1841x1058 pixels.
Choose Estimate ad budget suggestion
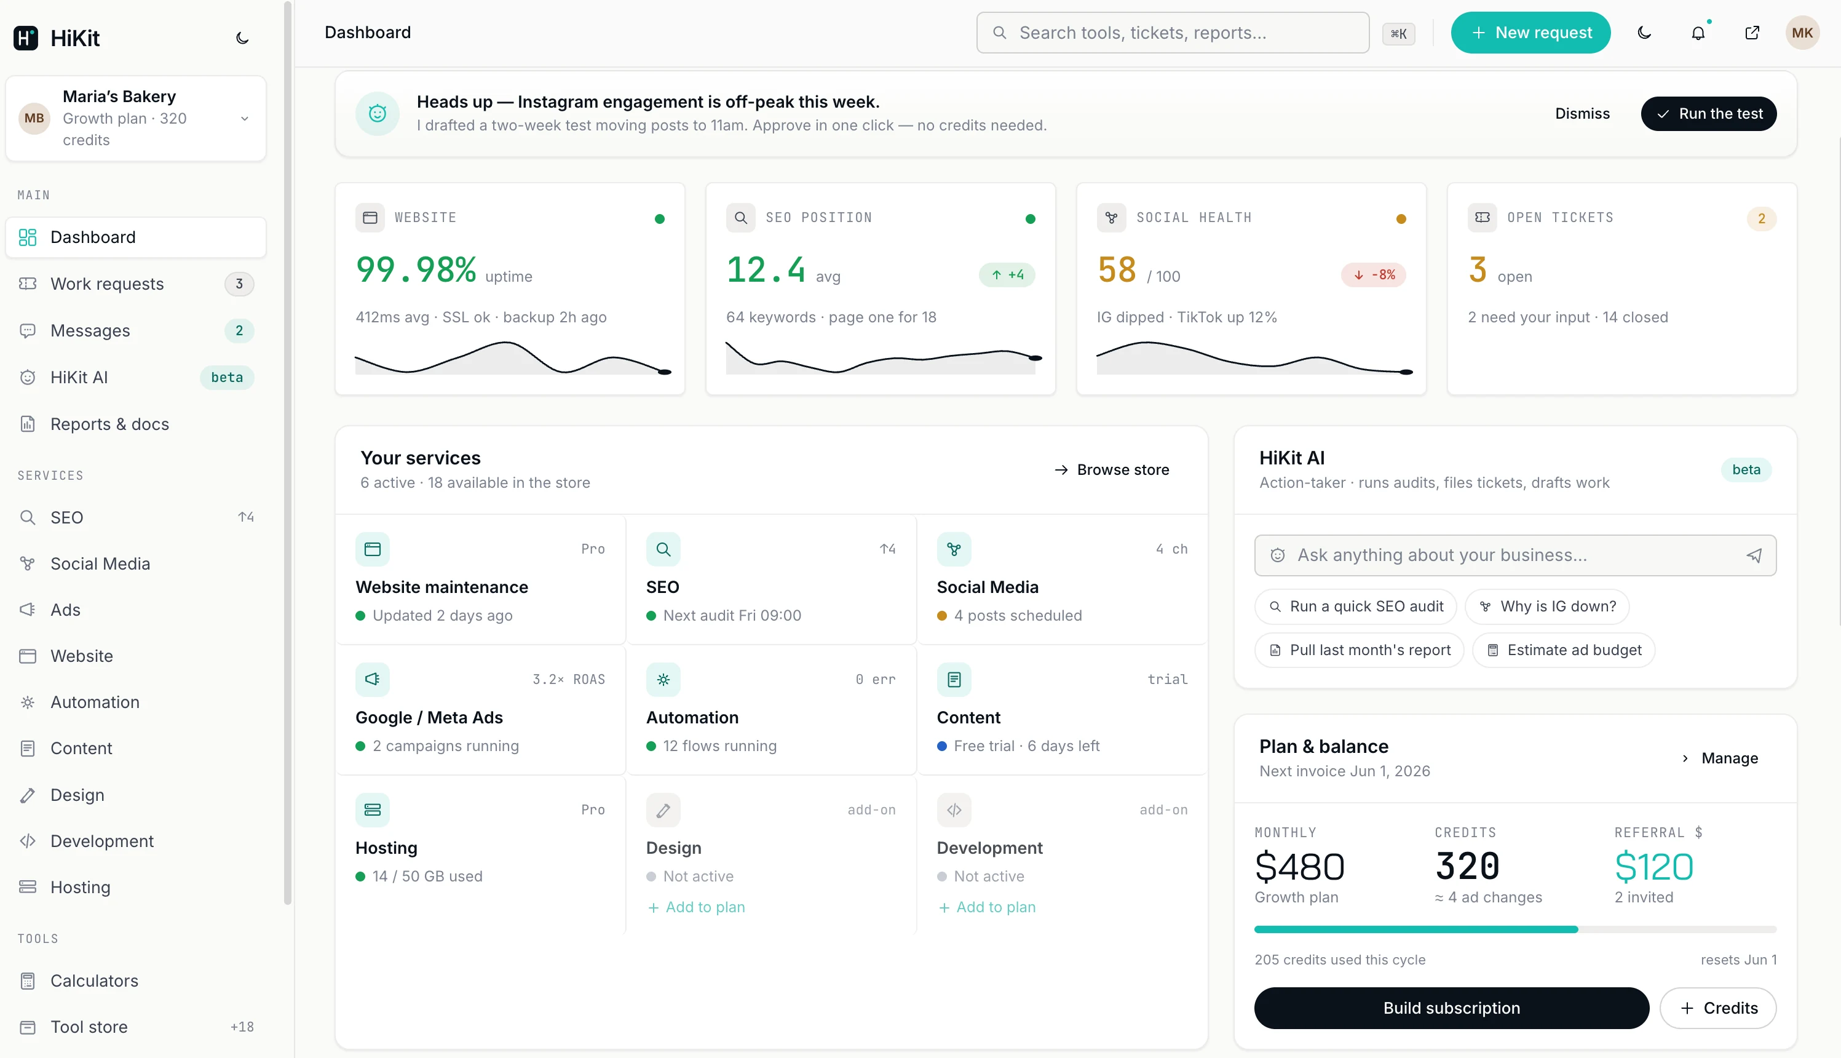pos(1564,650)
